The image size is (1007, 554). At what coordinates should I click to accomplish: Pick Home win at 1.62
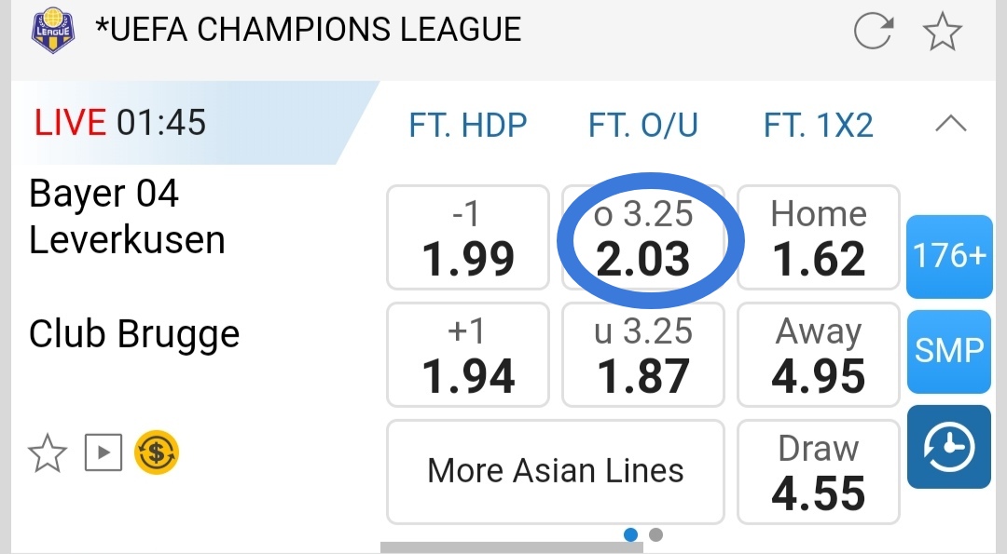click(818, 236)
